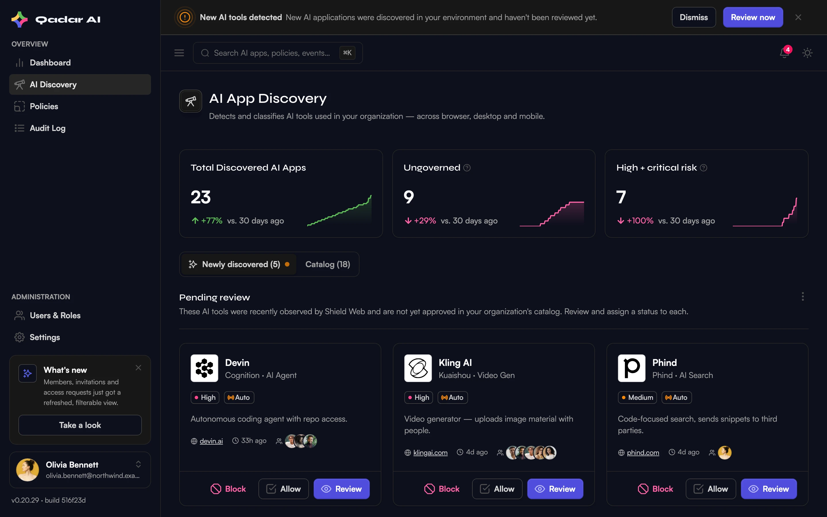Expand Olivia Bennett account switcher
This screenshot has width=827, height=517.
(x=138, y=464)
